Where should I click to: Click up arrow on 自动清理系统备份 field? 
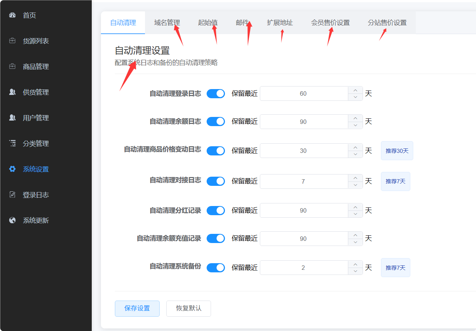355,265
